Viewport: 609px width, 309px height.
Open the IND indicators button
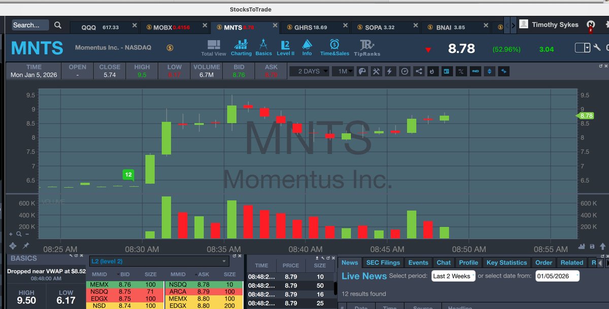(x=475, y=71)
